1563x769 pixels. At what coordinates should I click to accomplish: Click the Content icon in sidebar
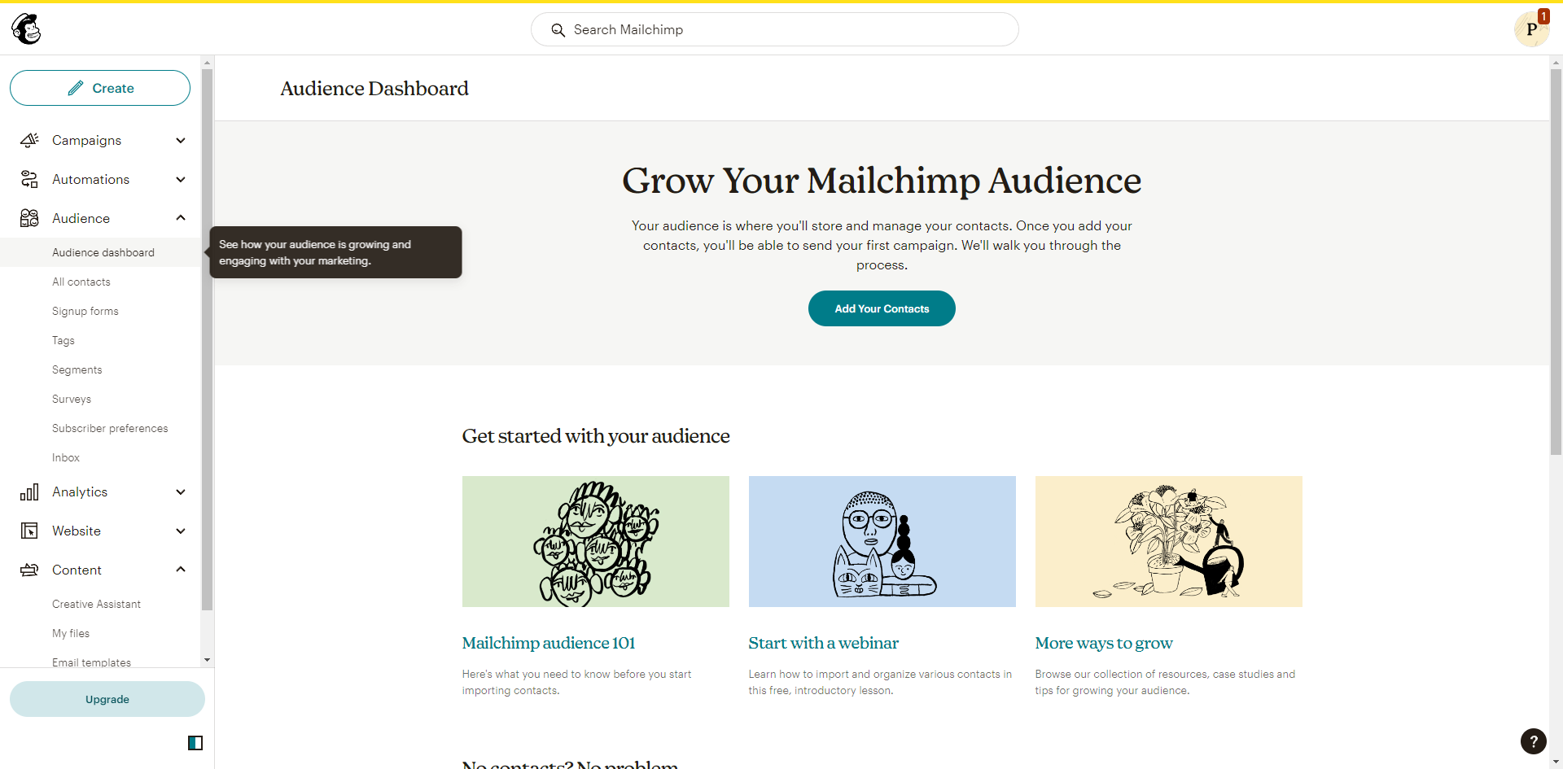(x=29, y=570)
